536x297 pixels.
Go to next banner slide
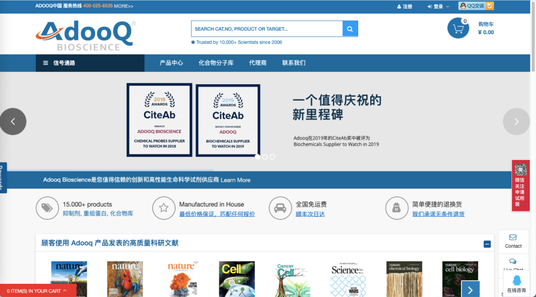(x=516, y=121)
